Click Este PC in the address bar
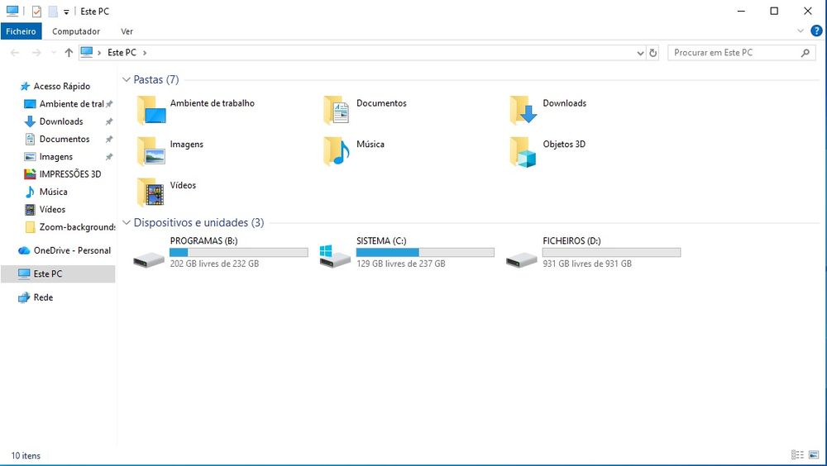Screen dimensions: 827x466 pos(122,53)
